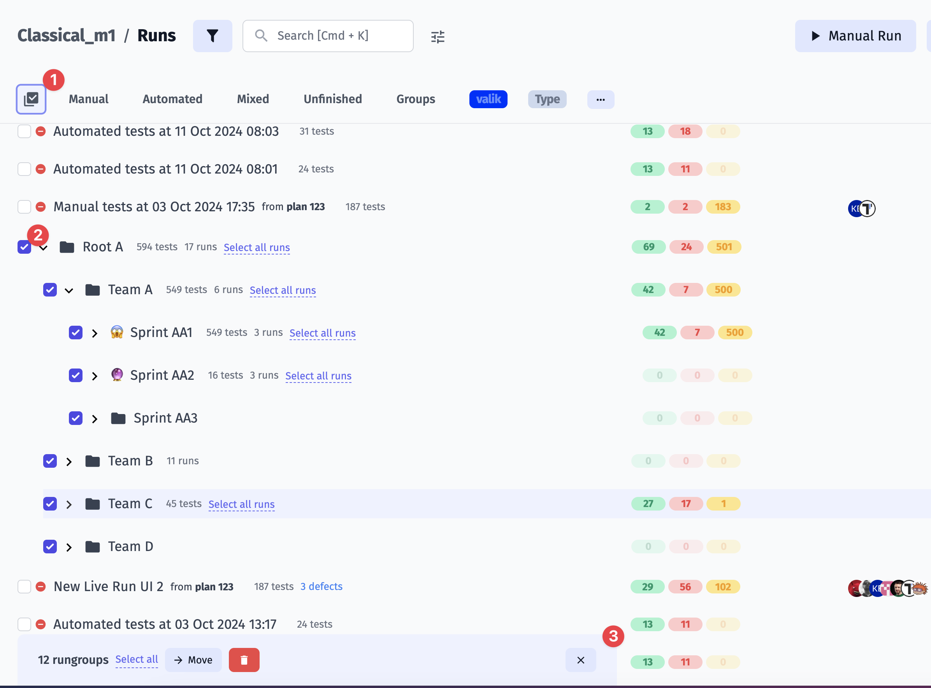The width and height of the screenshot is (931, 688).
Task: Click the close X icon in bottom bar
Action: point(581,660)
